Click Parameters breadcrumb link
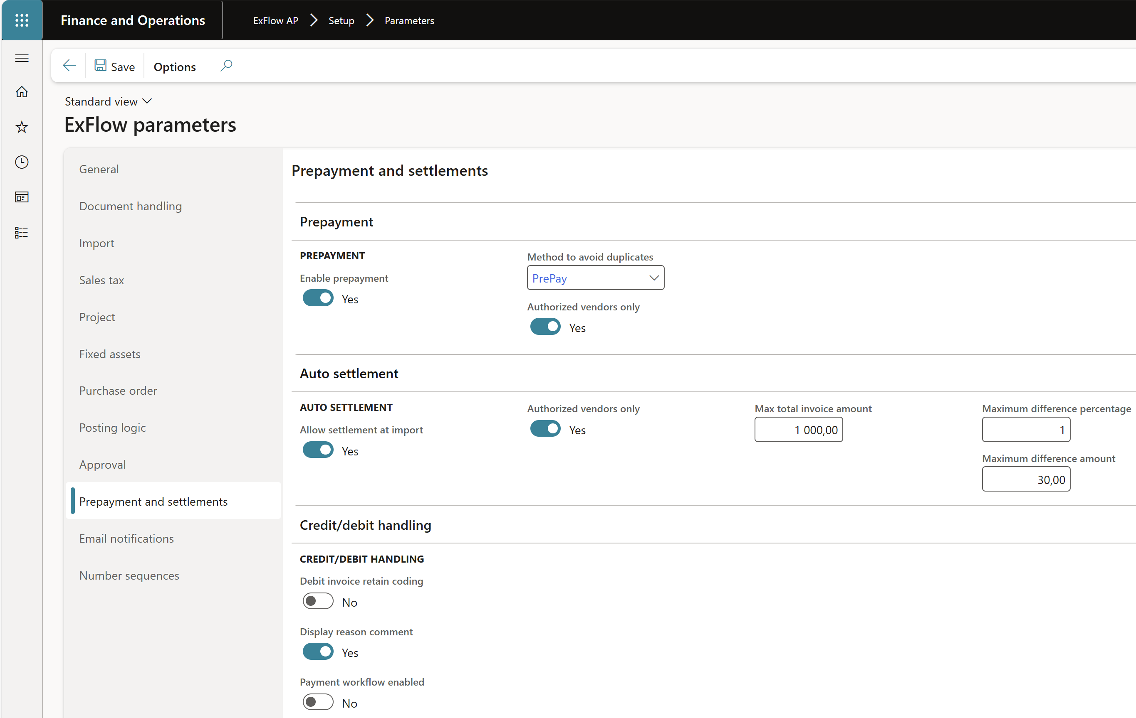 click(x=409, y=20)
